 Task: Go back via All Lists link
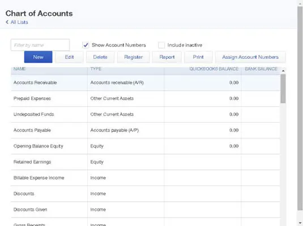click(19, 22)
